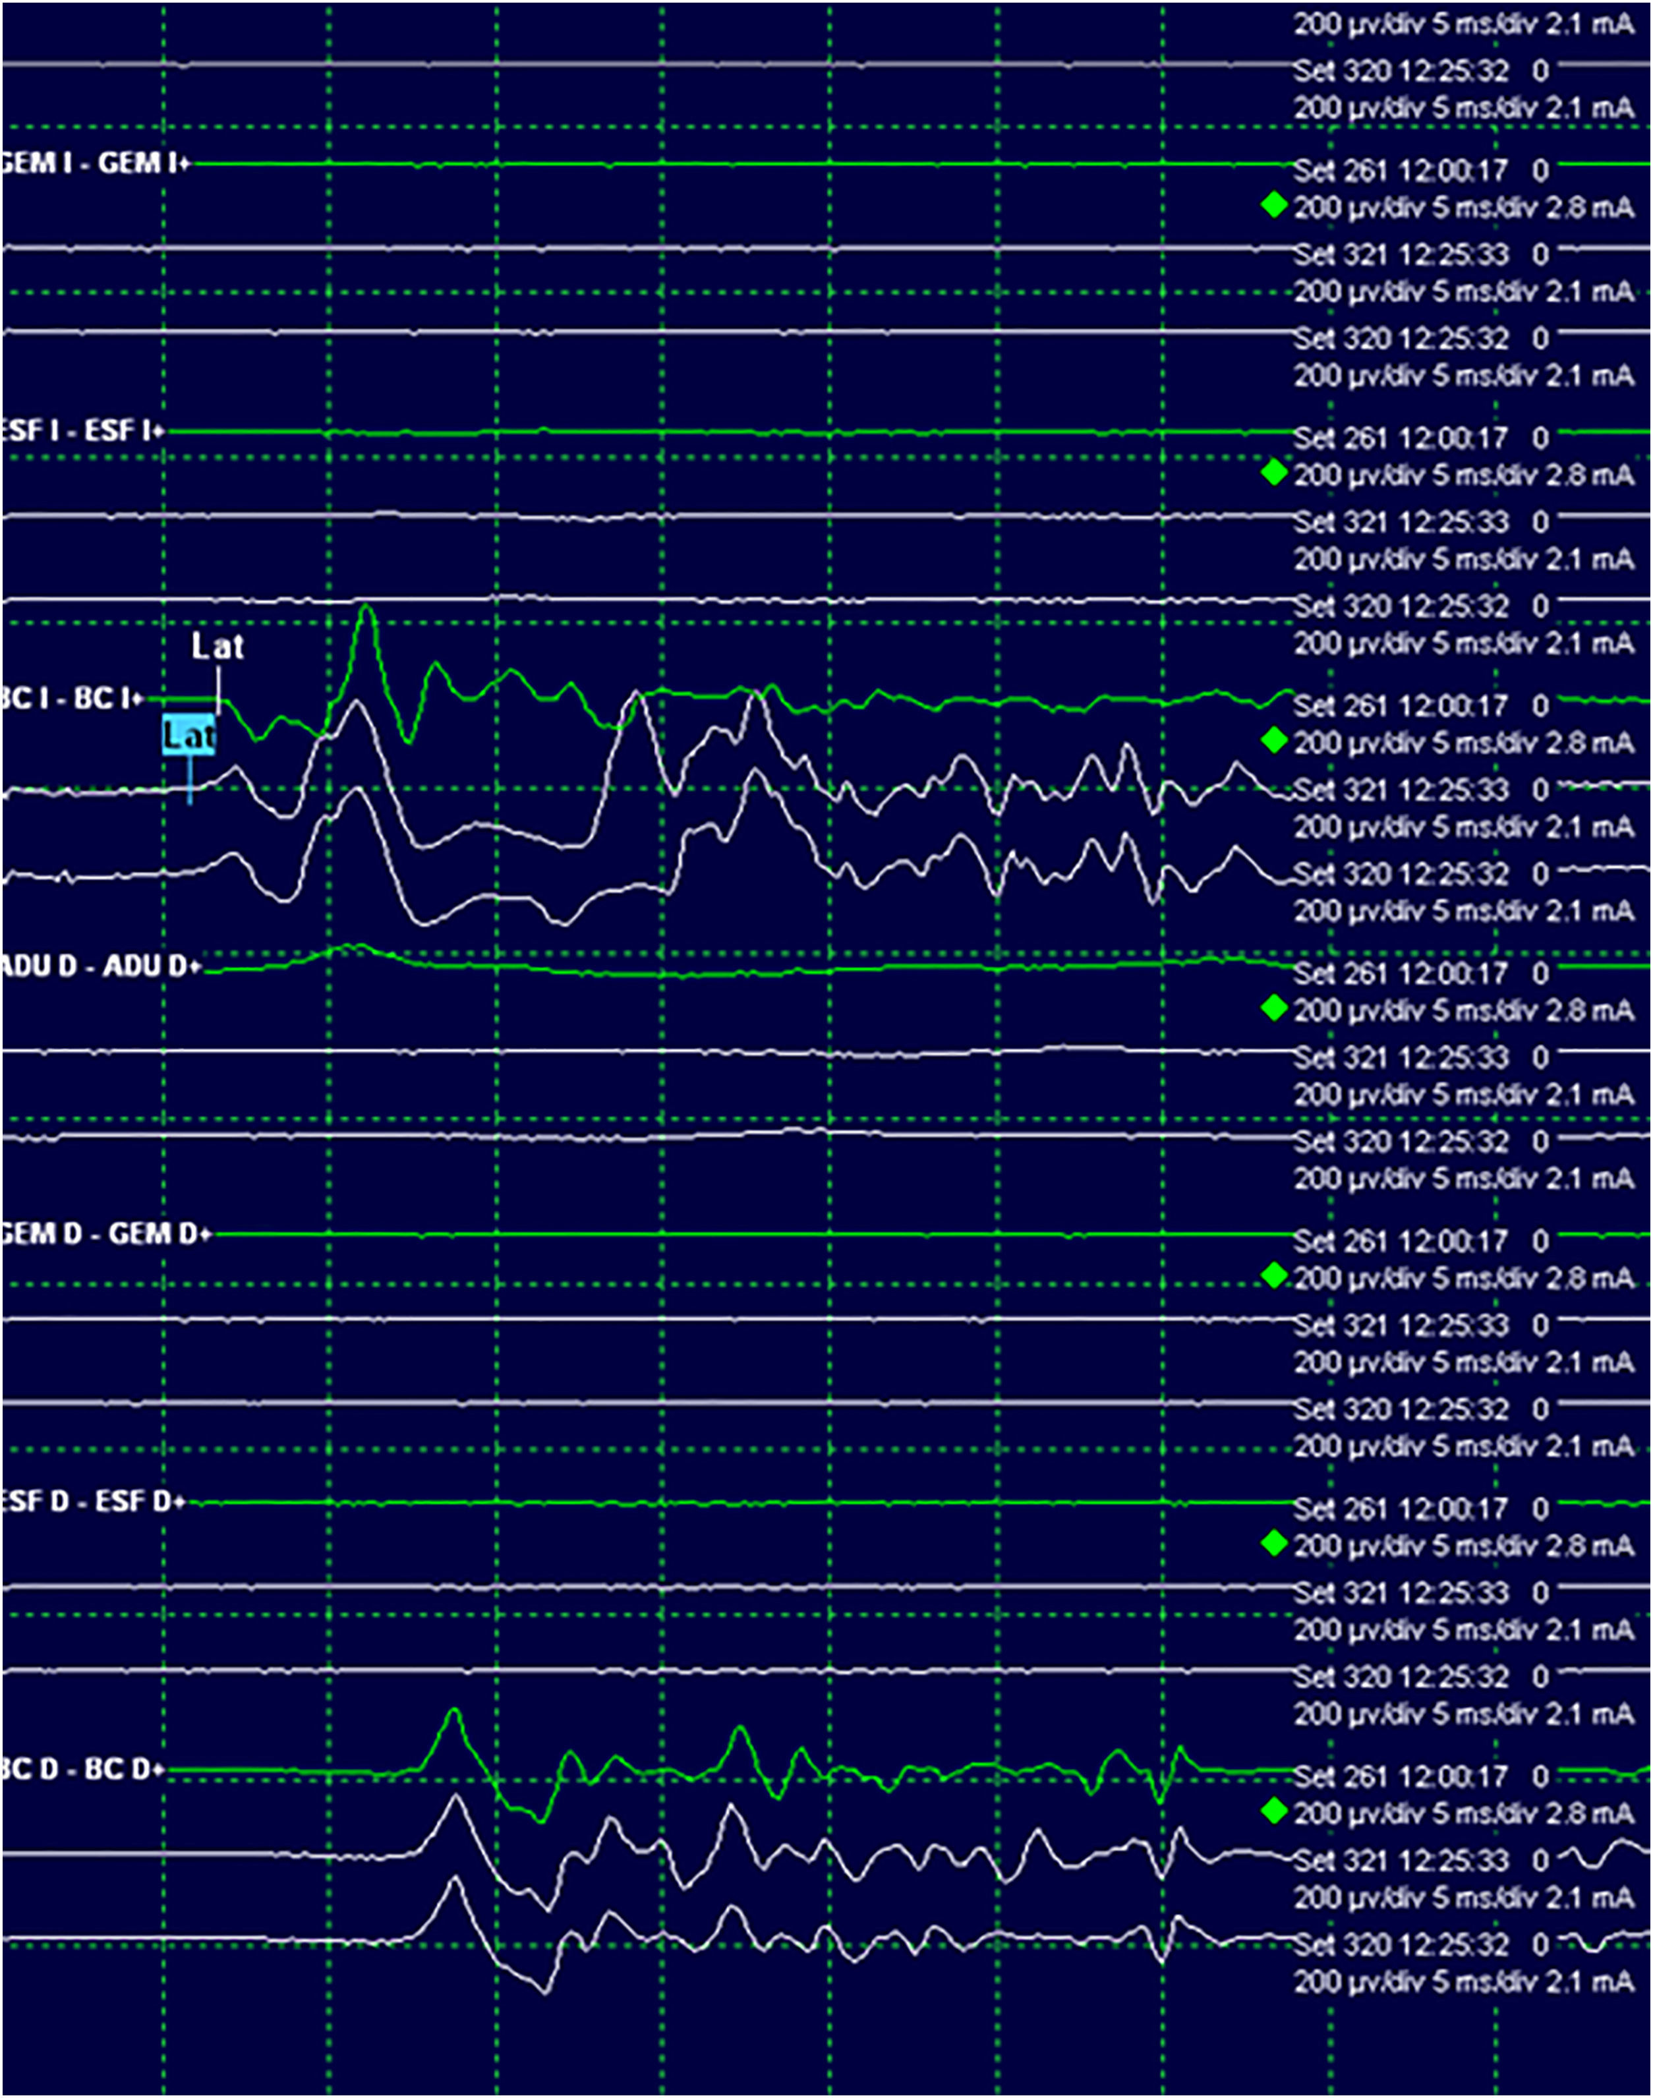Click the green diamond beside ADU D trace

click(x=1273, y=1008)
